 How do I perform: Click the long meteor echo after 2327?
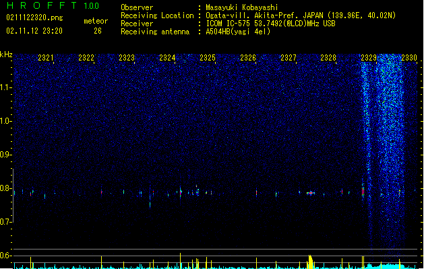point(311,193)
